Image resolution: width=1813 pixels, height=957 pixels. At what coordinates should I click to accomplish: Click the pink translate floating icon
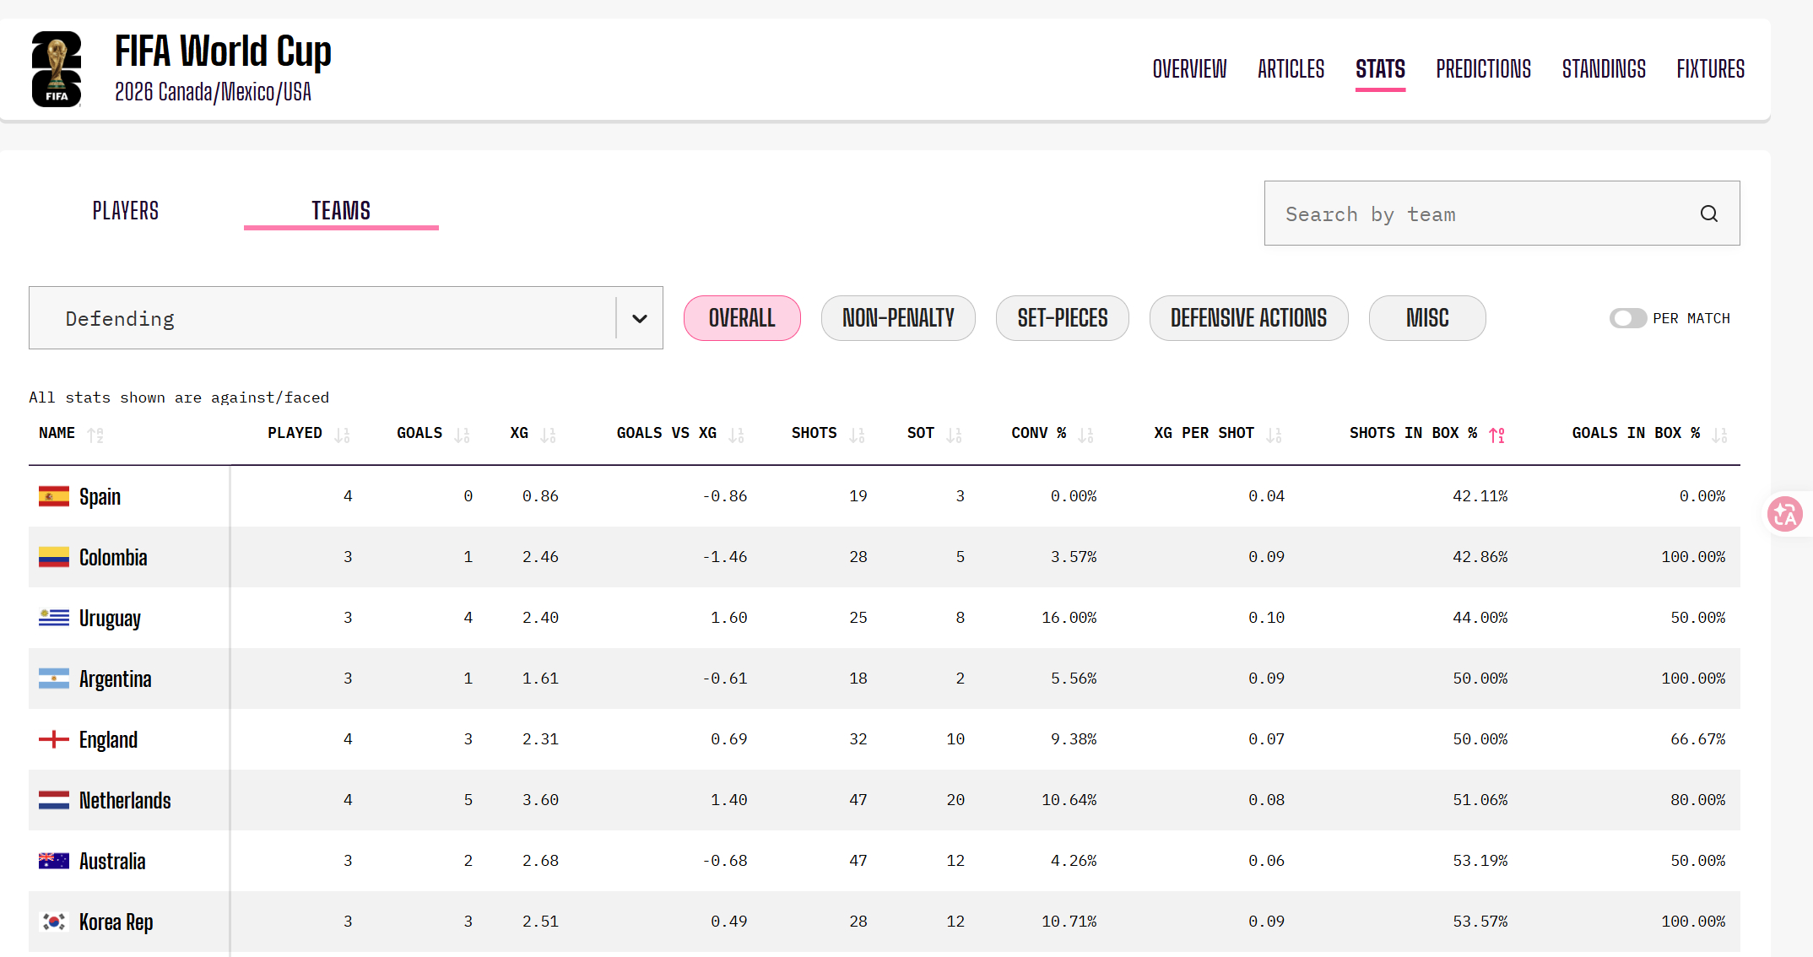[1785, 514]
